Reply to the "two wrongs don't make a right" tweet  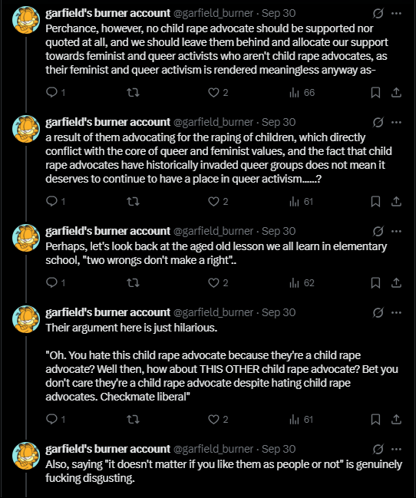(x=55, y=282)
